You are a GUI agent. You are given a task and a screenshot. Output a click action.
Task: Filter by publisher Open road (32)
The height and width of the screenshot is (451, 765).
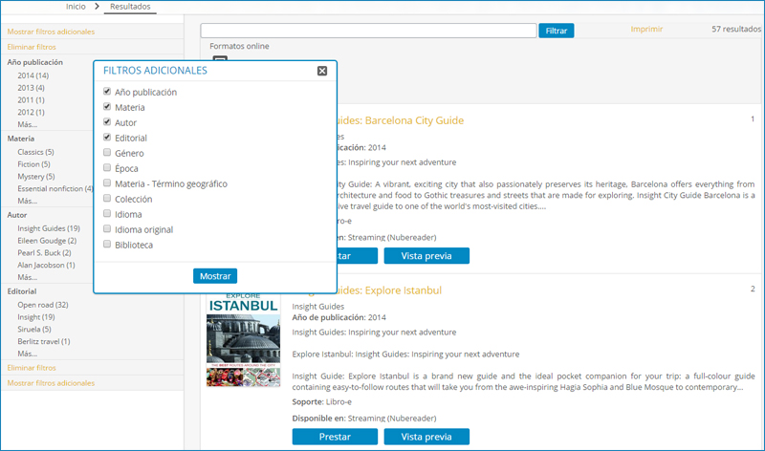tap(43, 305)
